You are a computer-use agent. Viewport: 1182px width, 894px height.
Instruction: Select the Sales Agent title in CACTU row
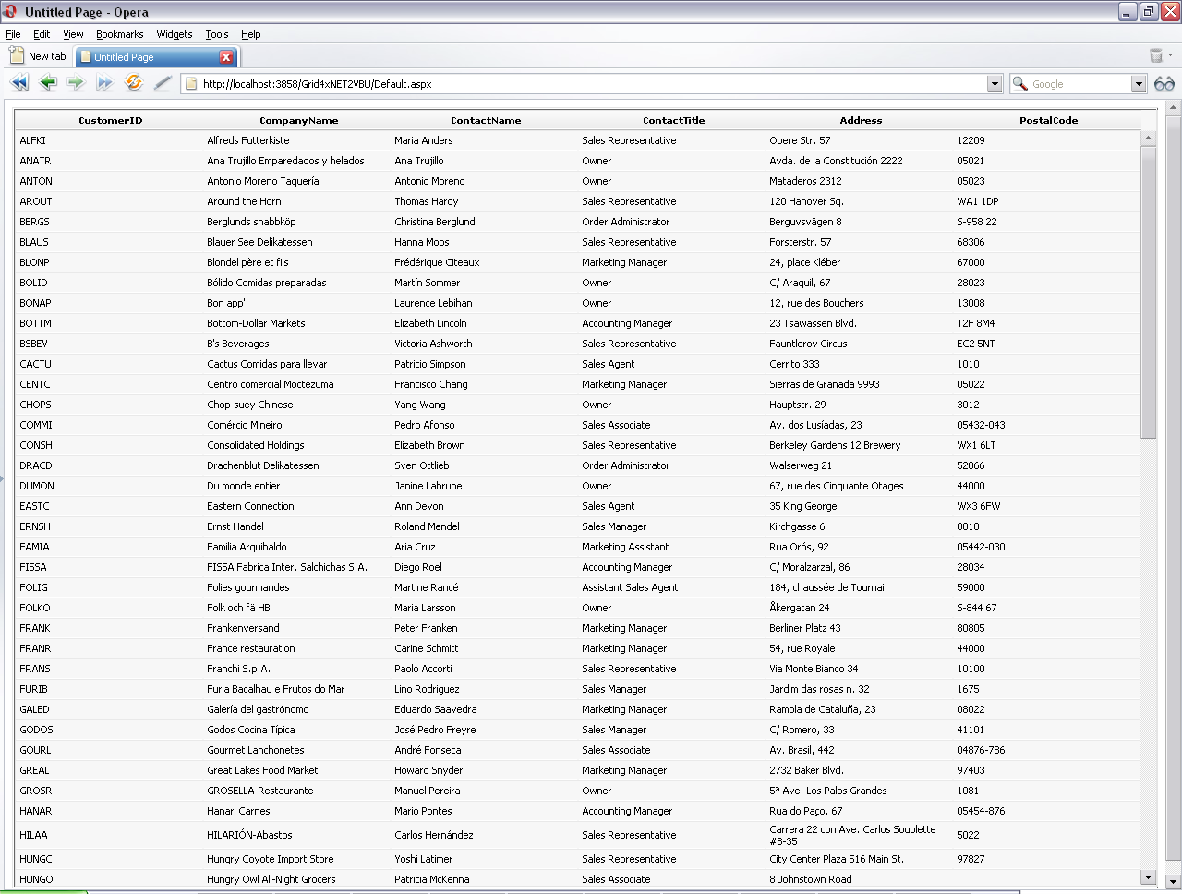coord(608,364)
